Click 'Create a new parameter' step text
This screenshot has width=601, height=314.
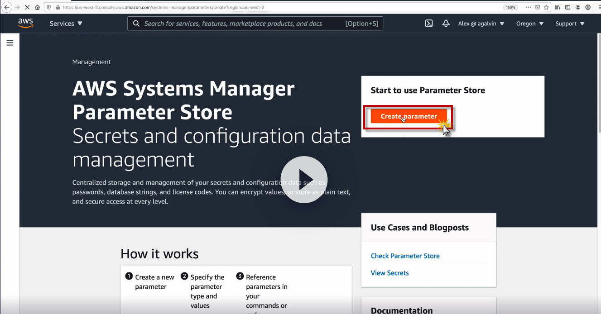click(154, 282)
